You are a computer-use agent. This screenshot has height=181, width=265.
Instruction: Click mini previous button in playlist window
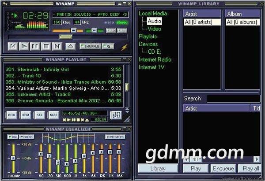64,120
